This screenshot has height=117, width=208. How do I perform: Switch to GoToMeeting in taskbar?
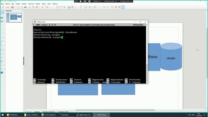pos(14,115)
